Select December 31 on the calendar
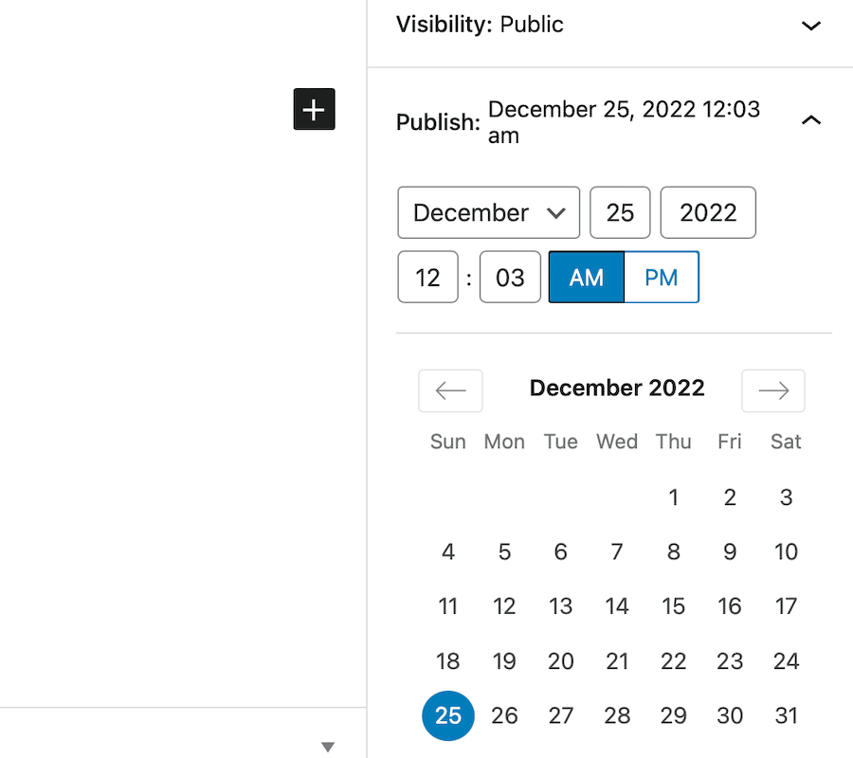The image size is (853, 758). click(x=786, y=715)
